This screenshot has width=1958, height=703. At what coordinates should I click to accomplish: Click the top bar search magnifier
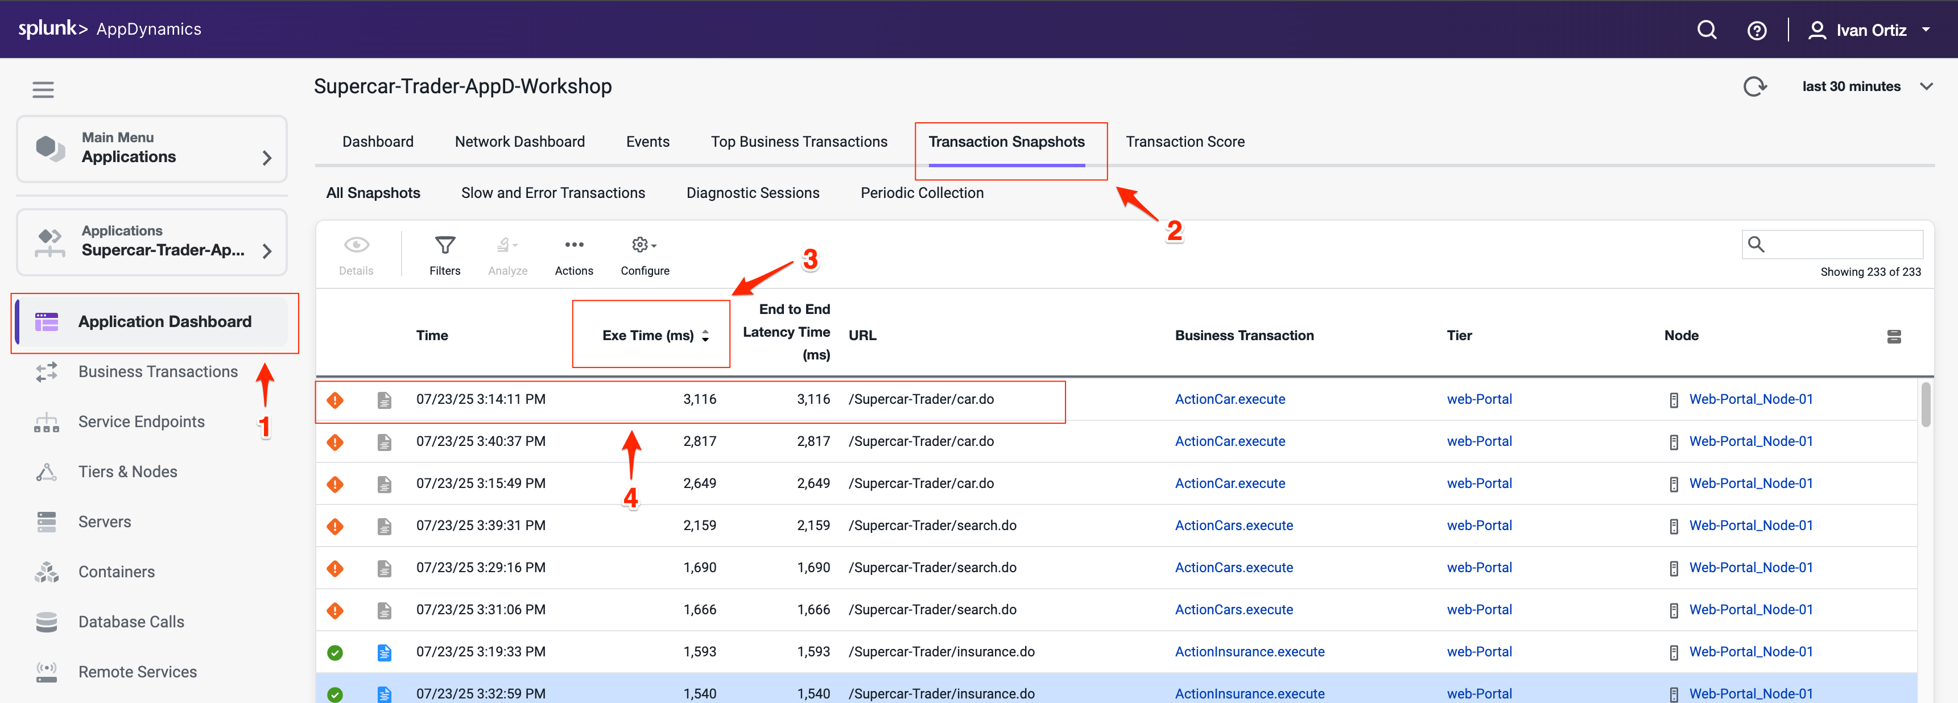coord(1707,30)
